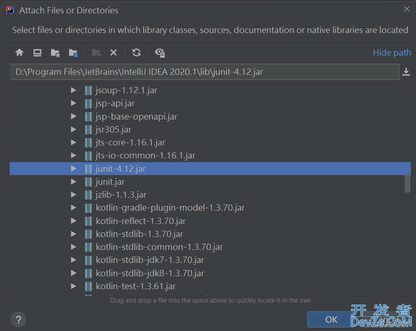Expand jsr305.jar node

pyautogui.click(x=74, y=130)
